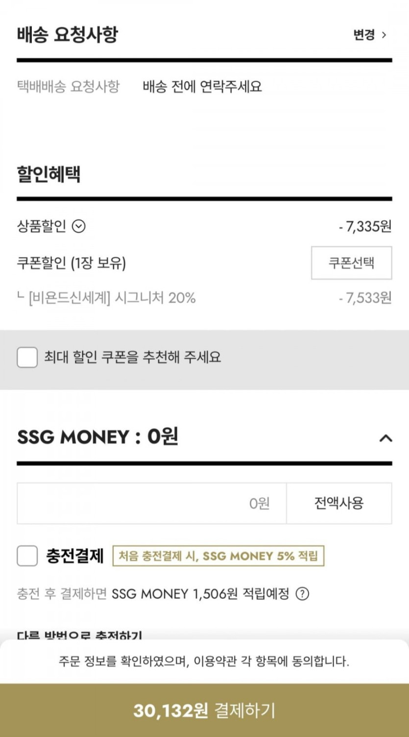Enable the 충전결제 checkbox
Viewport: 409px width, 737px height.
pos(27,556)
